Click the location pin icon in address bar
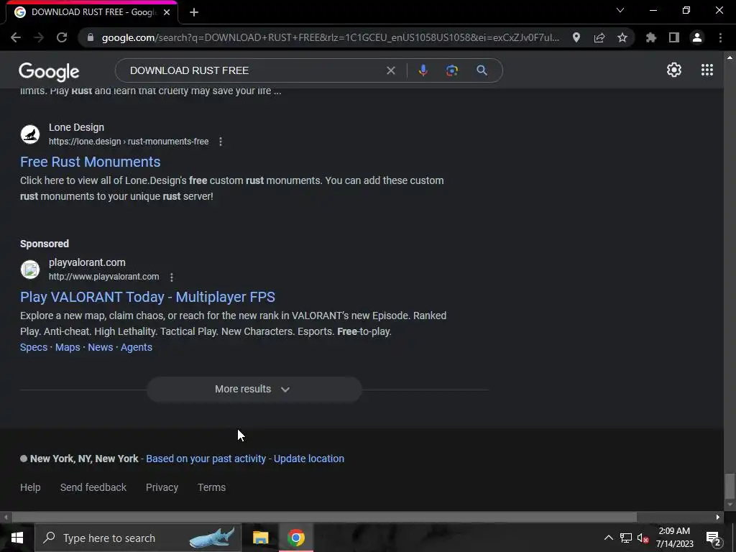Viewport: 736px width, 552px height. 576,37
